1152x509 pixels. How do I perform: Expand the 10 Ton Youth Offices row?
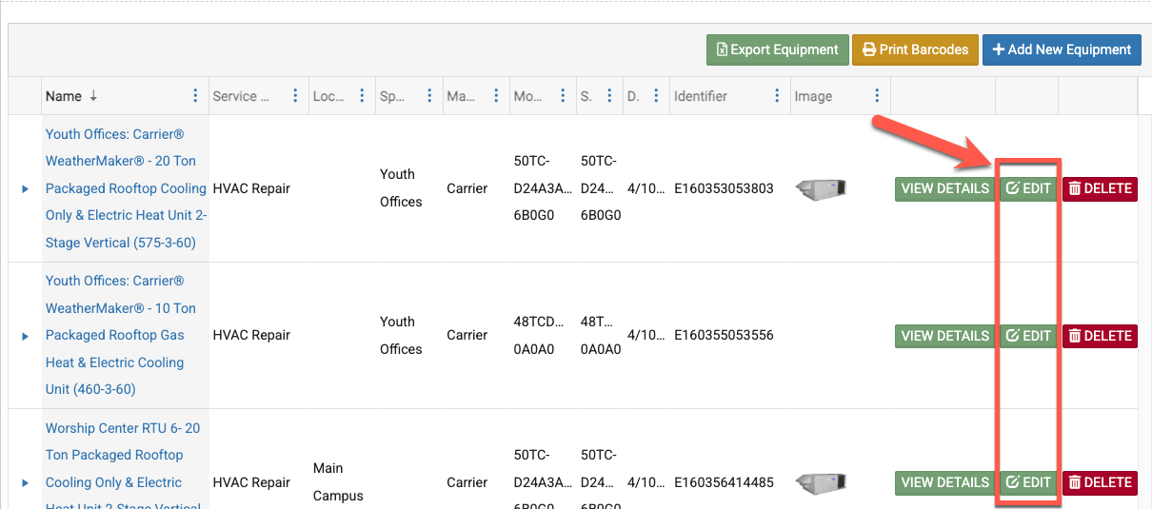point(26,336)
